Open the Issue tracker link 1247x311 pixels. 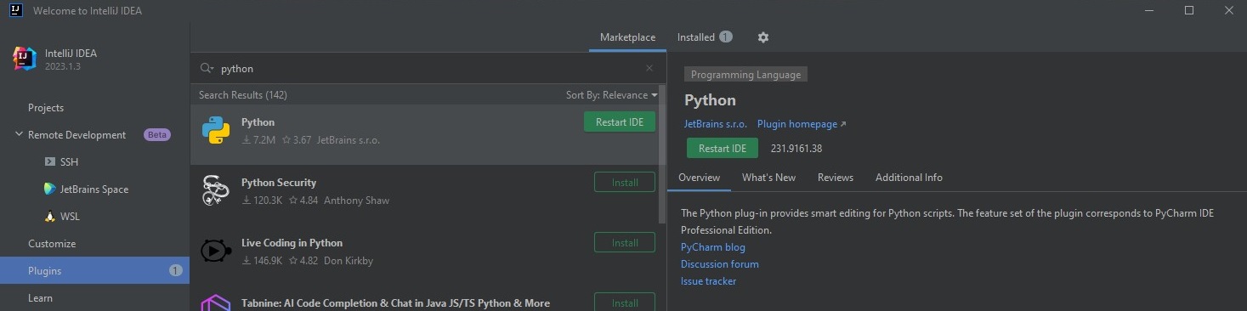[x=708, y=281]
